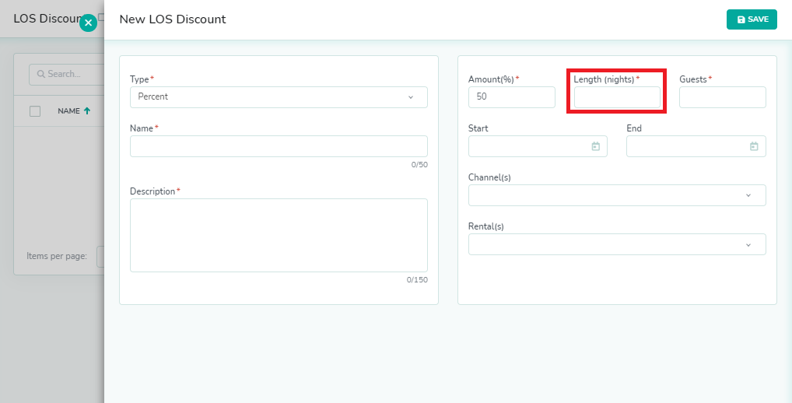Close the New LOS Discount panel
The width and height of the screenshot is (792, 403).
(89, 23)
